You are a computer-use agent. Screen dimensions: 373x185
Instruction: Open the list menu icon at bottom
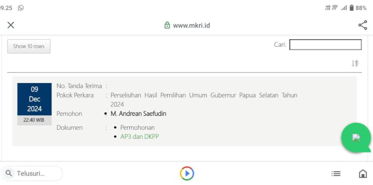336,174
